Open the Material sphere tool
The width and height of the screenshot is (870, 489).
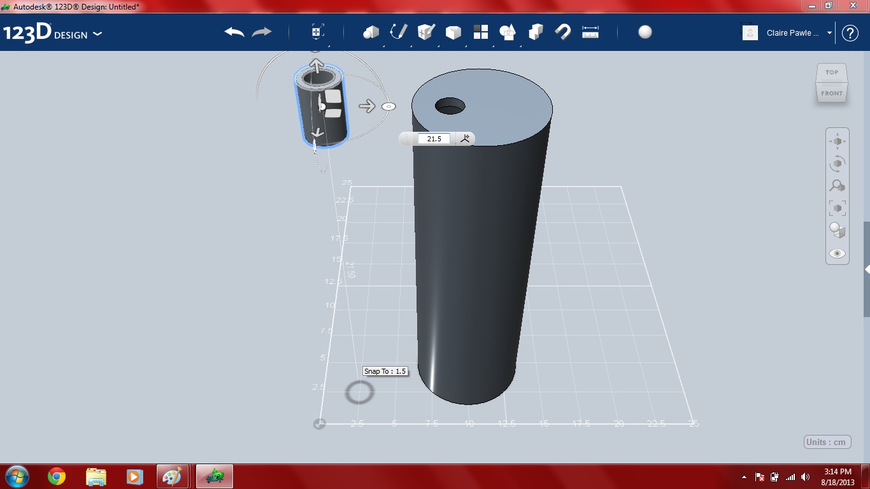[x=645, y=32]
